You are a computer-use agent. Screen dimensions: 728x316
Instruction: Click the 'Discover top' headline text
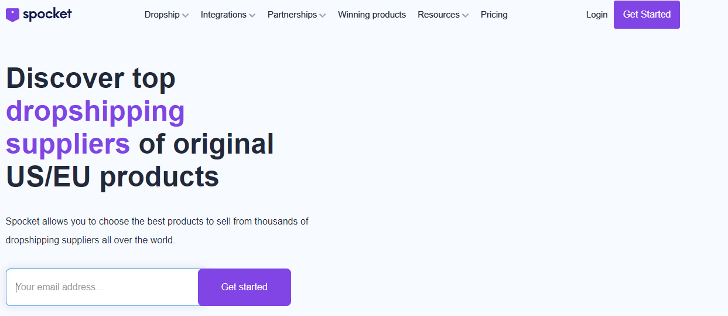pos(91,78)
